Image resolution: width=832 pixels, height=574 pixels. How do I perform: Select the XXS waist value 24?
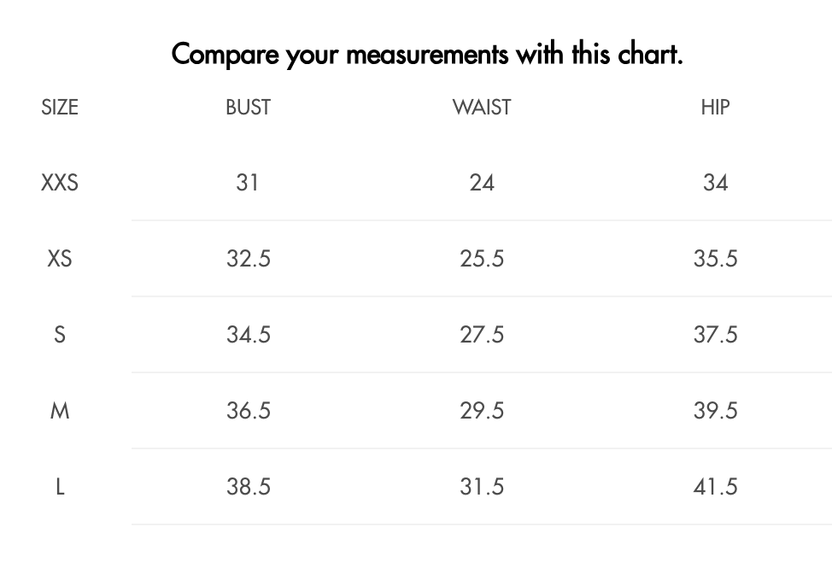(482, 183)
